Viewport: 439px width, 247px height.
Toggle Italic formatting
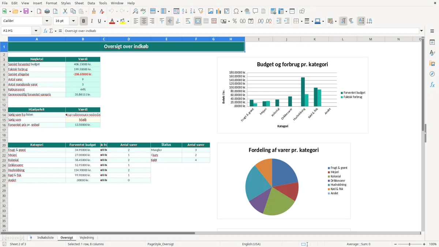92,21
